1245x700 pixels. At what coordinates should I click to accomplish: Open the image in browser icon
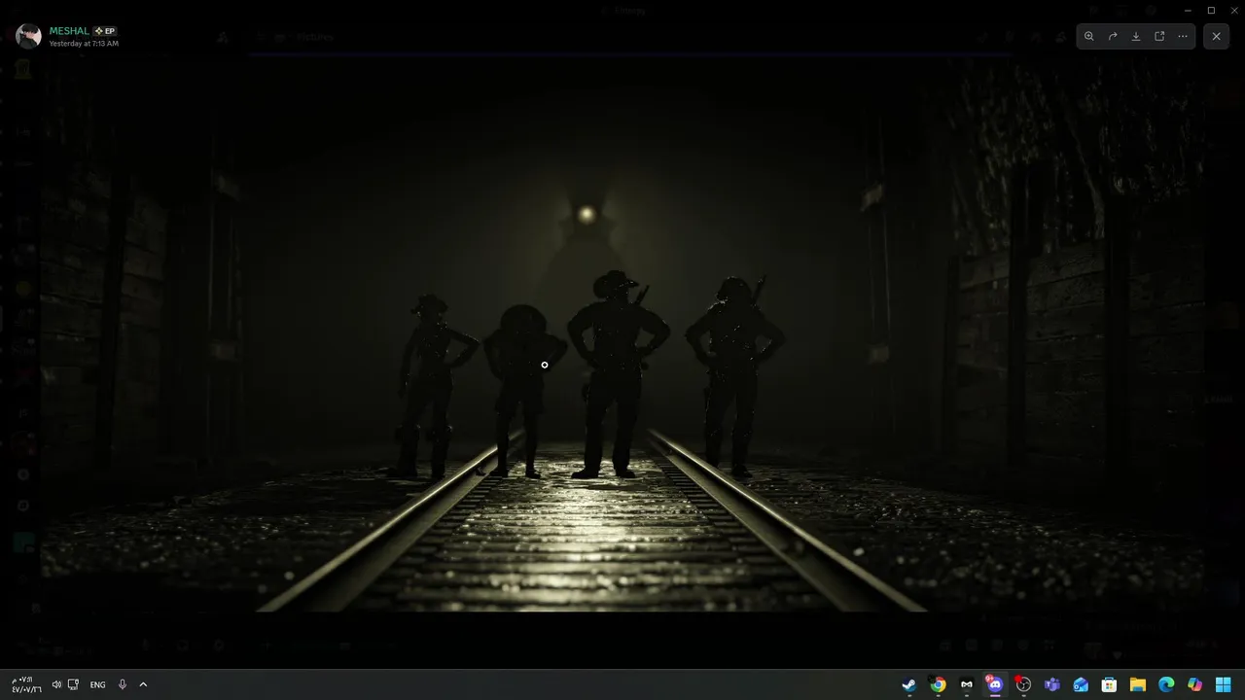point(1159,36)
